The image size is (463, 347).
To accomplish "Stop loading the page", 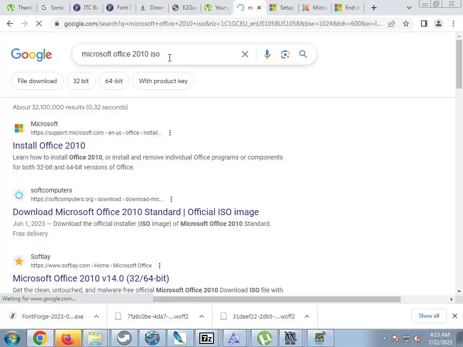I will coord(39,23).
